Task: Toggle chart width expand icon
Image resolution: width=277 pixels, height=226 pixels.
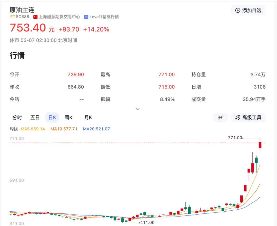Action: tap(220, 117)
